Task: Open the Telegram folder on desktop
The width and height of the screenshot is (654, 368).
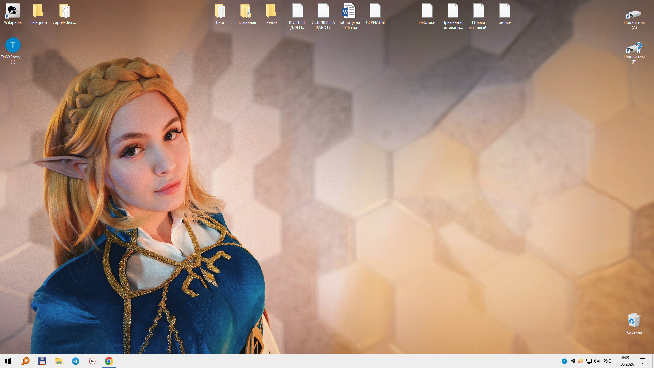Action: click(x=39, y=14)
